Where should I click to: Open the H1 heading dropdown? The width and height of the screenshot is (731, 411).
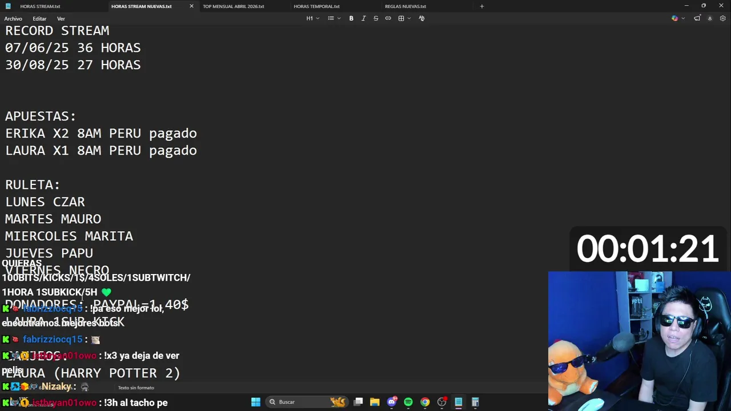tap(313, 18)
